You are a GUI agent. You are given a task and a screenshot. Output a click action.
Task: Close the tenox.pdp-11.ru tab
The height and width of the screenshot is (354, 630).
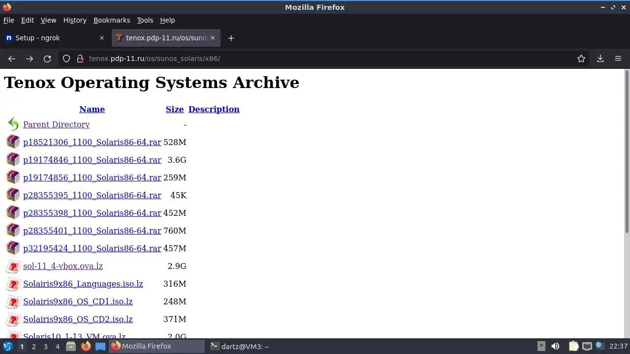213,38
